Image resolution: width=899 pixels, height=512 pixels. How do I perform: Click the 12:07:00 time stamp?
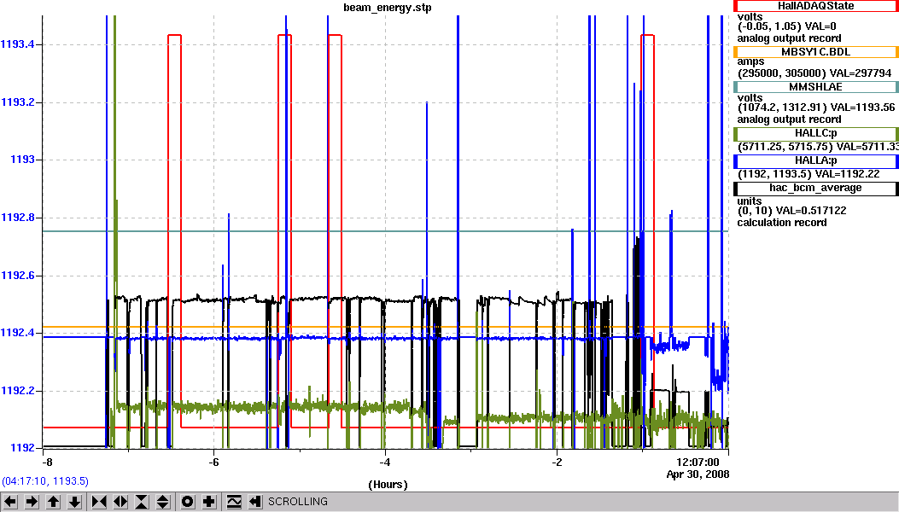(698, 463)
